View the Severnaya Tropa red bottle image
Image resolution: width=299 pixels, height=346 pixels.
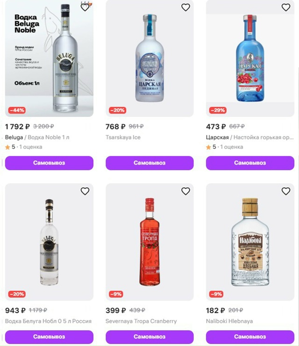point(149,241)
